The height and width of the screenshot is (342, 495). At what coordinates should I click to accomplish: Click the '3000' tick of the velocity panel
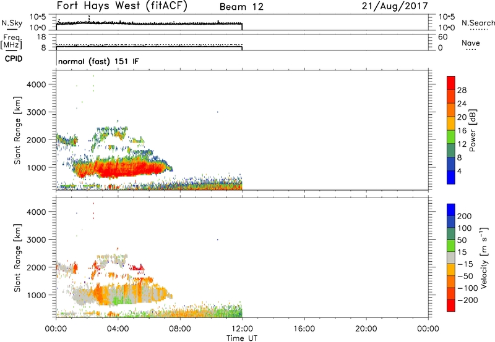point(37,240)
